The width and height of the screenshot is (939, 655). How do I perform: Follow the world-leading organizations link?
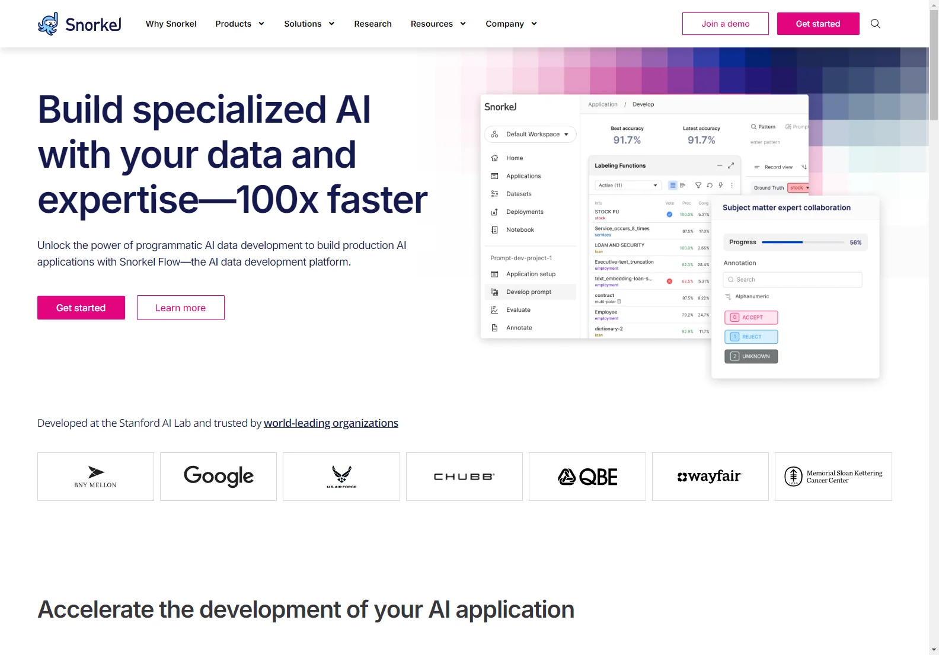pyautogui.click(x=331, y=423)
